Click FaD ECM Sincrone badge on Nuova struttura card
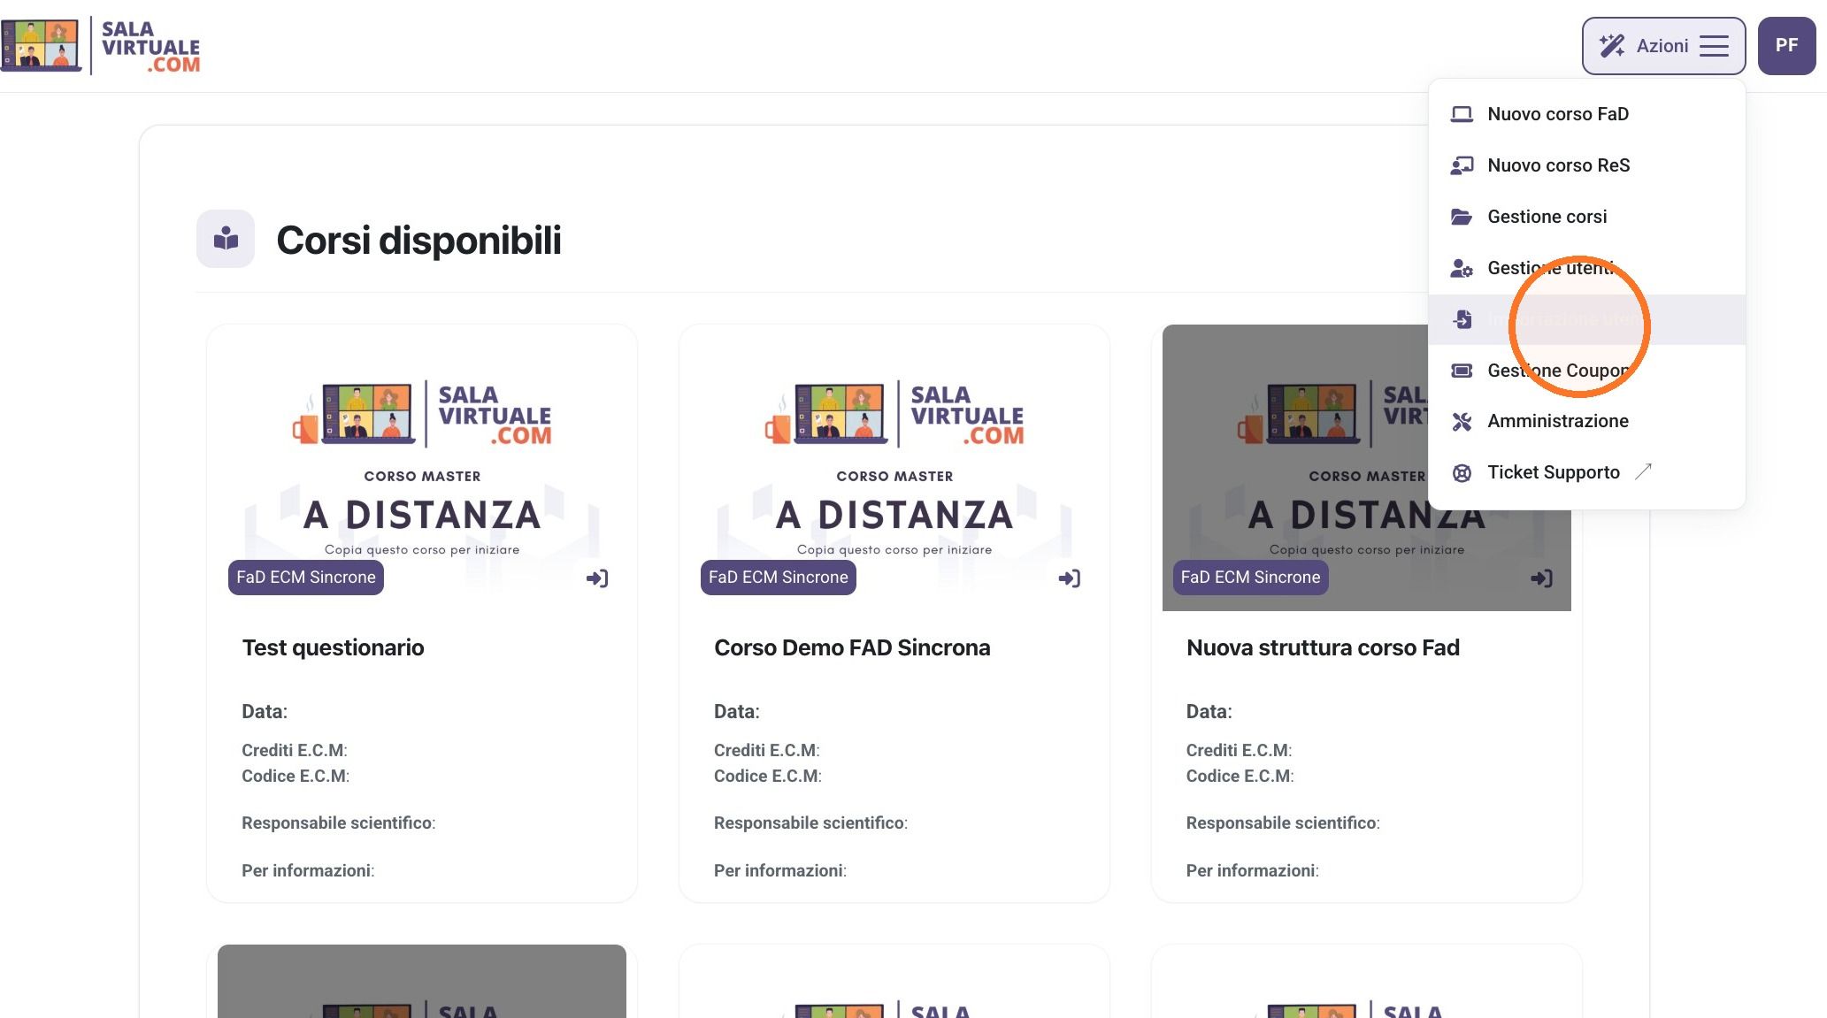 pos(1250,578)
